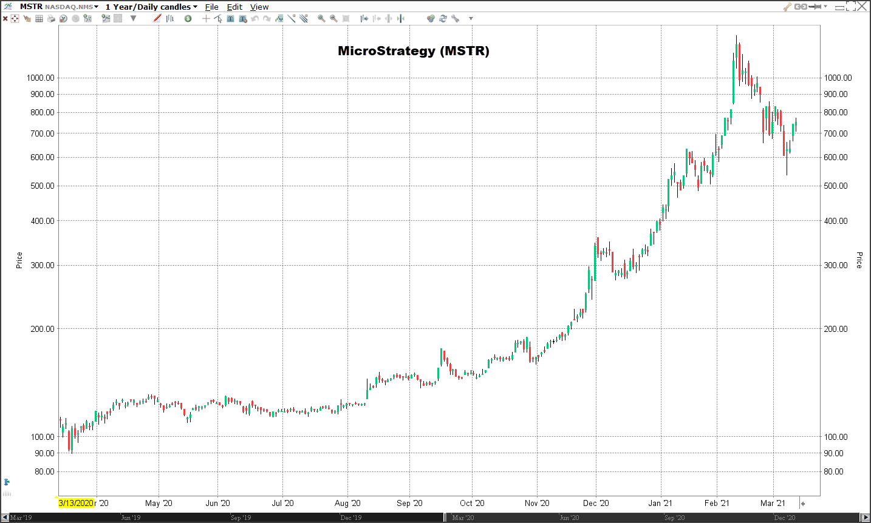Click the red X remove icon in toolbar

5,18
